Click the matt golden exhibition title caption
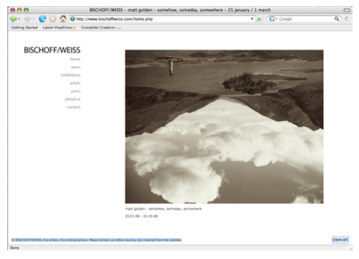Viewport: 359px width, 259px height. 163,209
